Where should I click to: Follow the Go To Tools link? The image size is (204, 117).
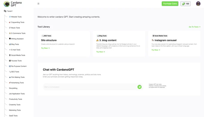click(x=195, y=27)
